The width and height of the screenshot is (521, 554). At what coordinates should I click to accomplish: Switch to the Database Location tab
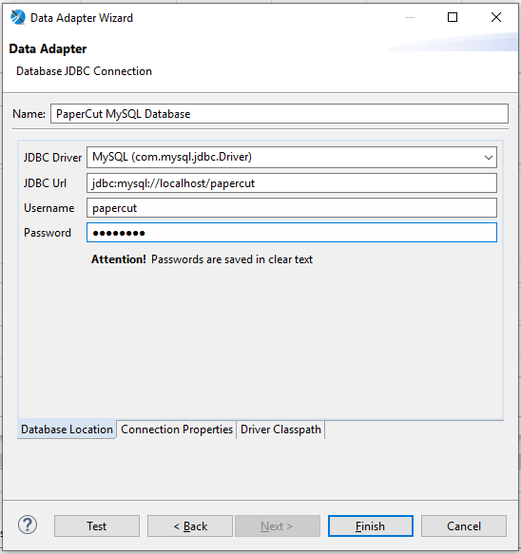(x=67, y=430)
